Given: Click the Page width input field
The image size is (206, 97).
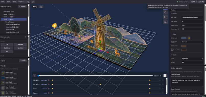Looking at the screenshot, I should click(x=192, y=21).
